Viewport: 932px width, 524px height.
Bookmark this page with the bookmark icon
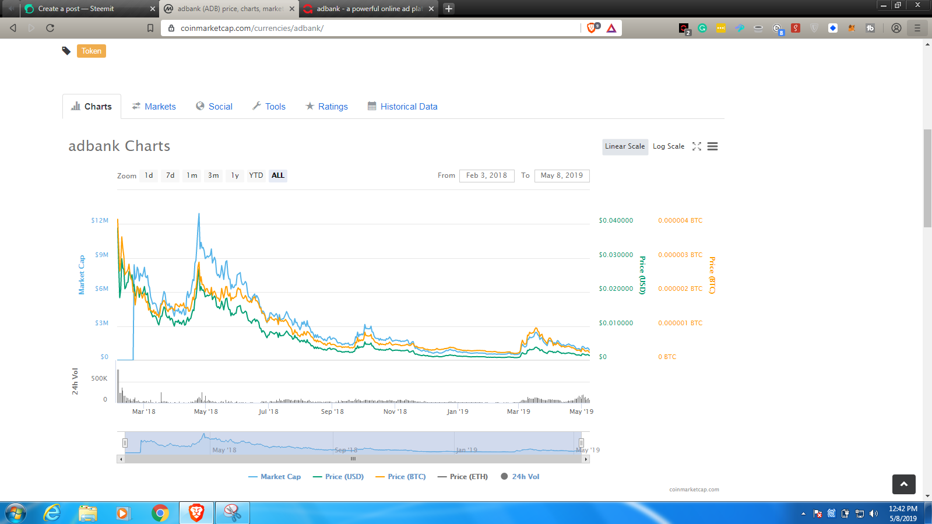tap(150, 28)
